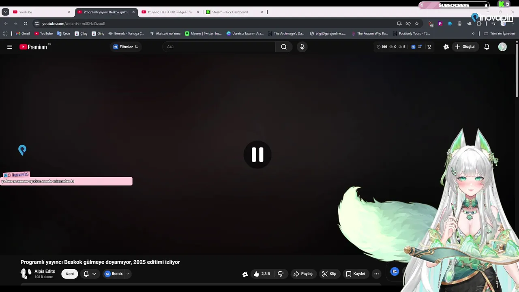Open the YouTube notifications bell
Viewport: 519px width, 292px height.
tap(487, 47)
